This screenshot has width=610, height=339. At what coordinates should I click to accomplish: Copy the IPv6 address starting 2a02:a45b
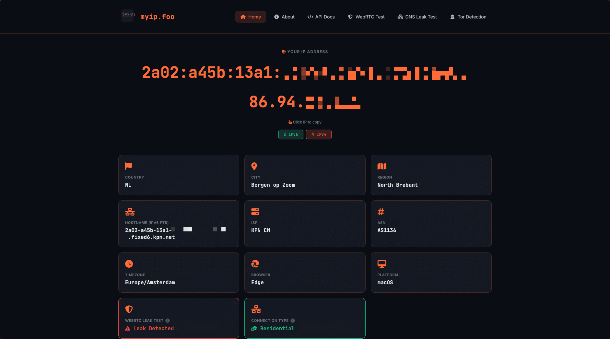tap(304, 72)
